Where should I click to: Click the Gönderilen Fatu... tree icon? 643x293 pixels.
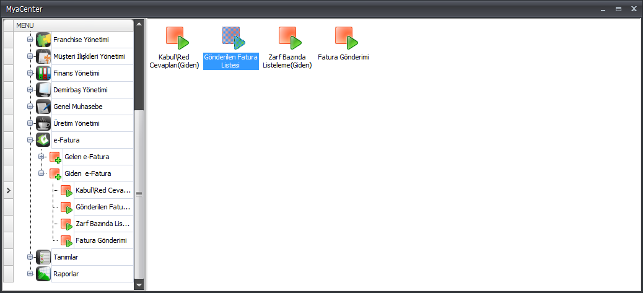point(66,208)
